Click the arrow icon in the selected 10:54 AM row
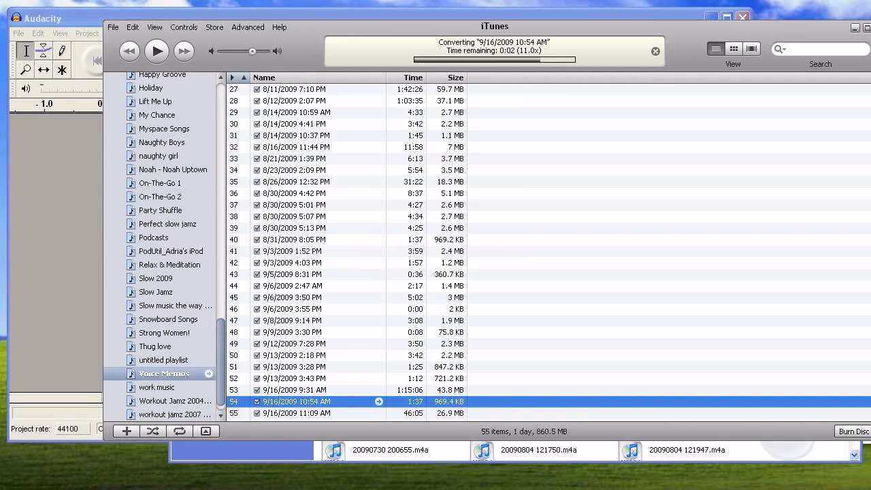The width and height of the screenshot is (871, 490). 379,402
